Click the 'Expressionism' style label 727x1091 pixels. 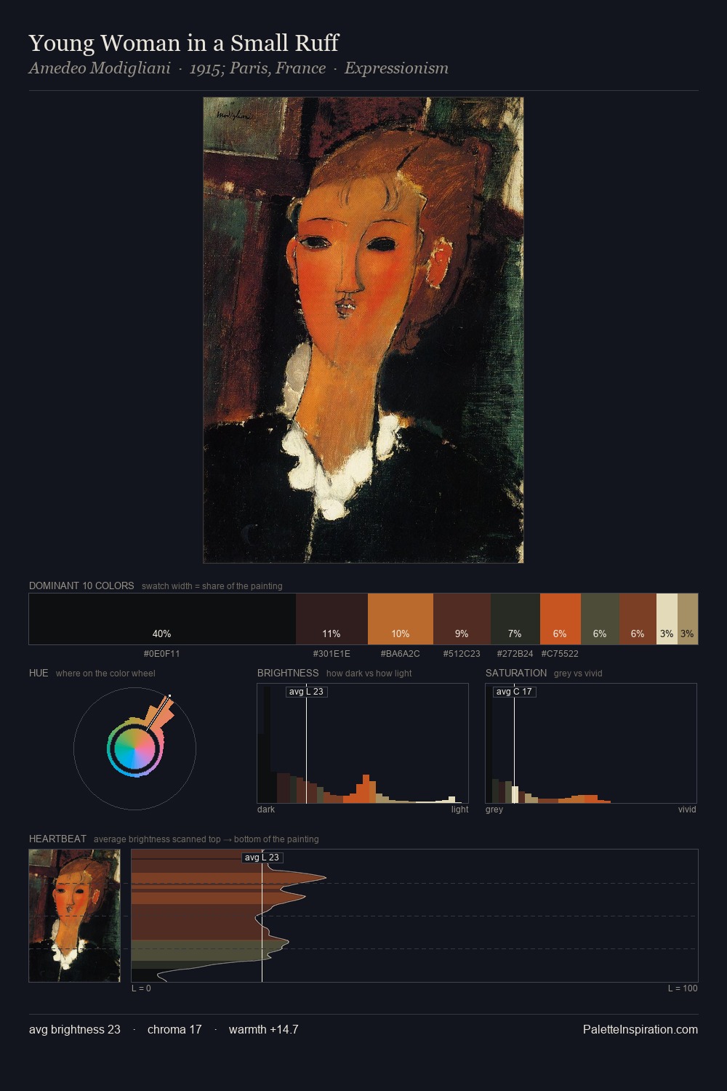click(396, 68)
